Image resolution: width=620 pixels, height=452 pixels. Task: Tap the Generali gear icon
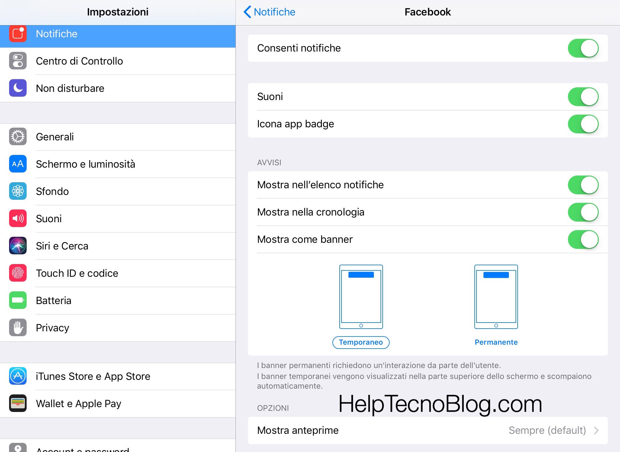point(18,137)
